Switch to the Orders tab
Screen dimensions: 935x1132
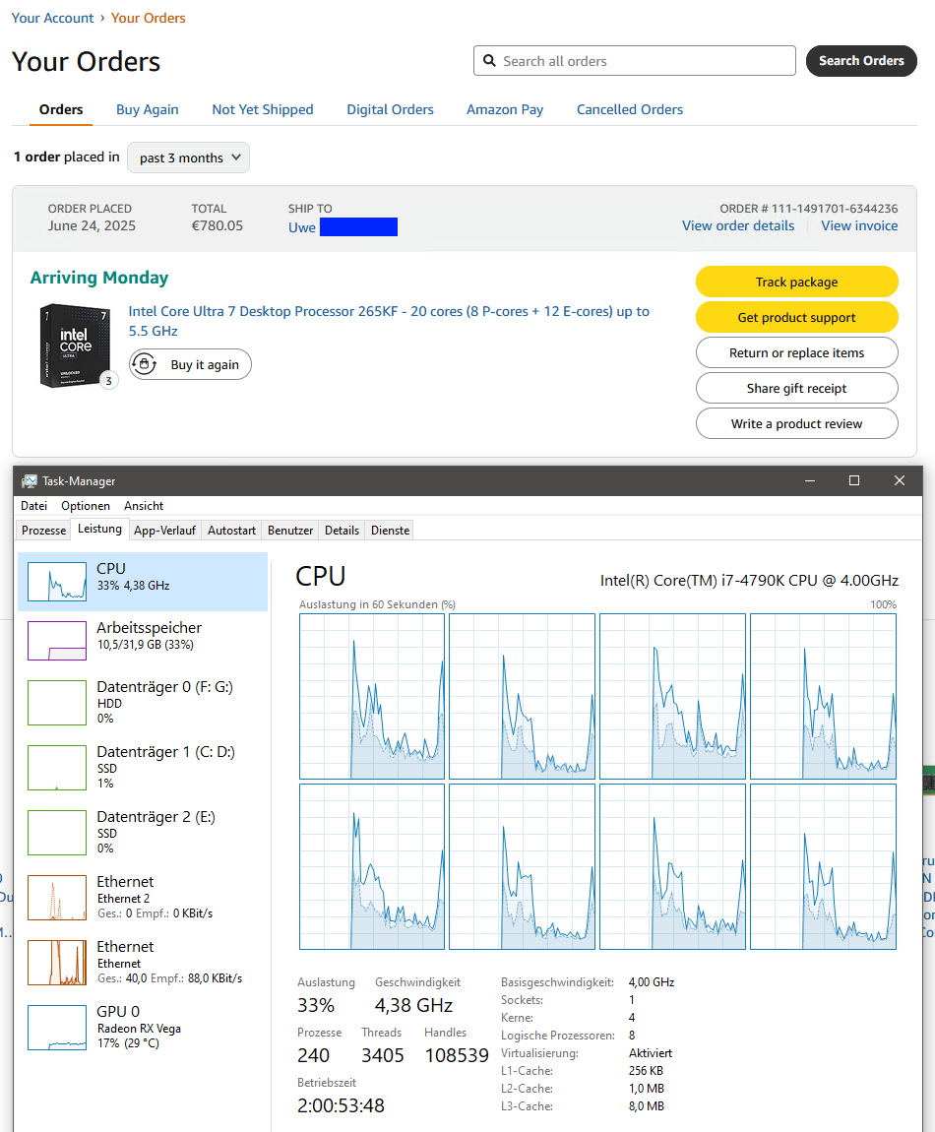(61, 109)
